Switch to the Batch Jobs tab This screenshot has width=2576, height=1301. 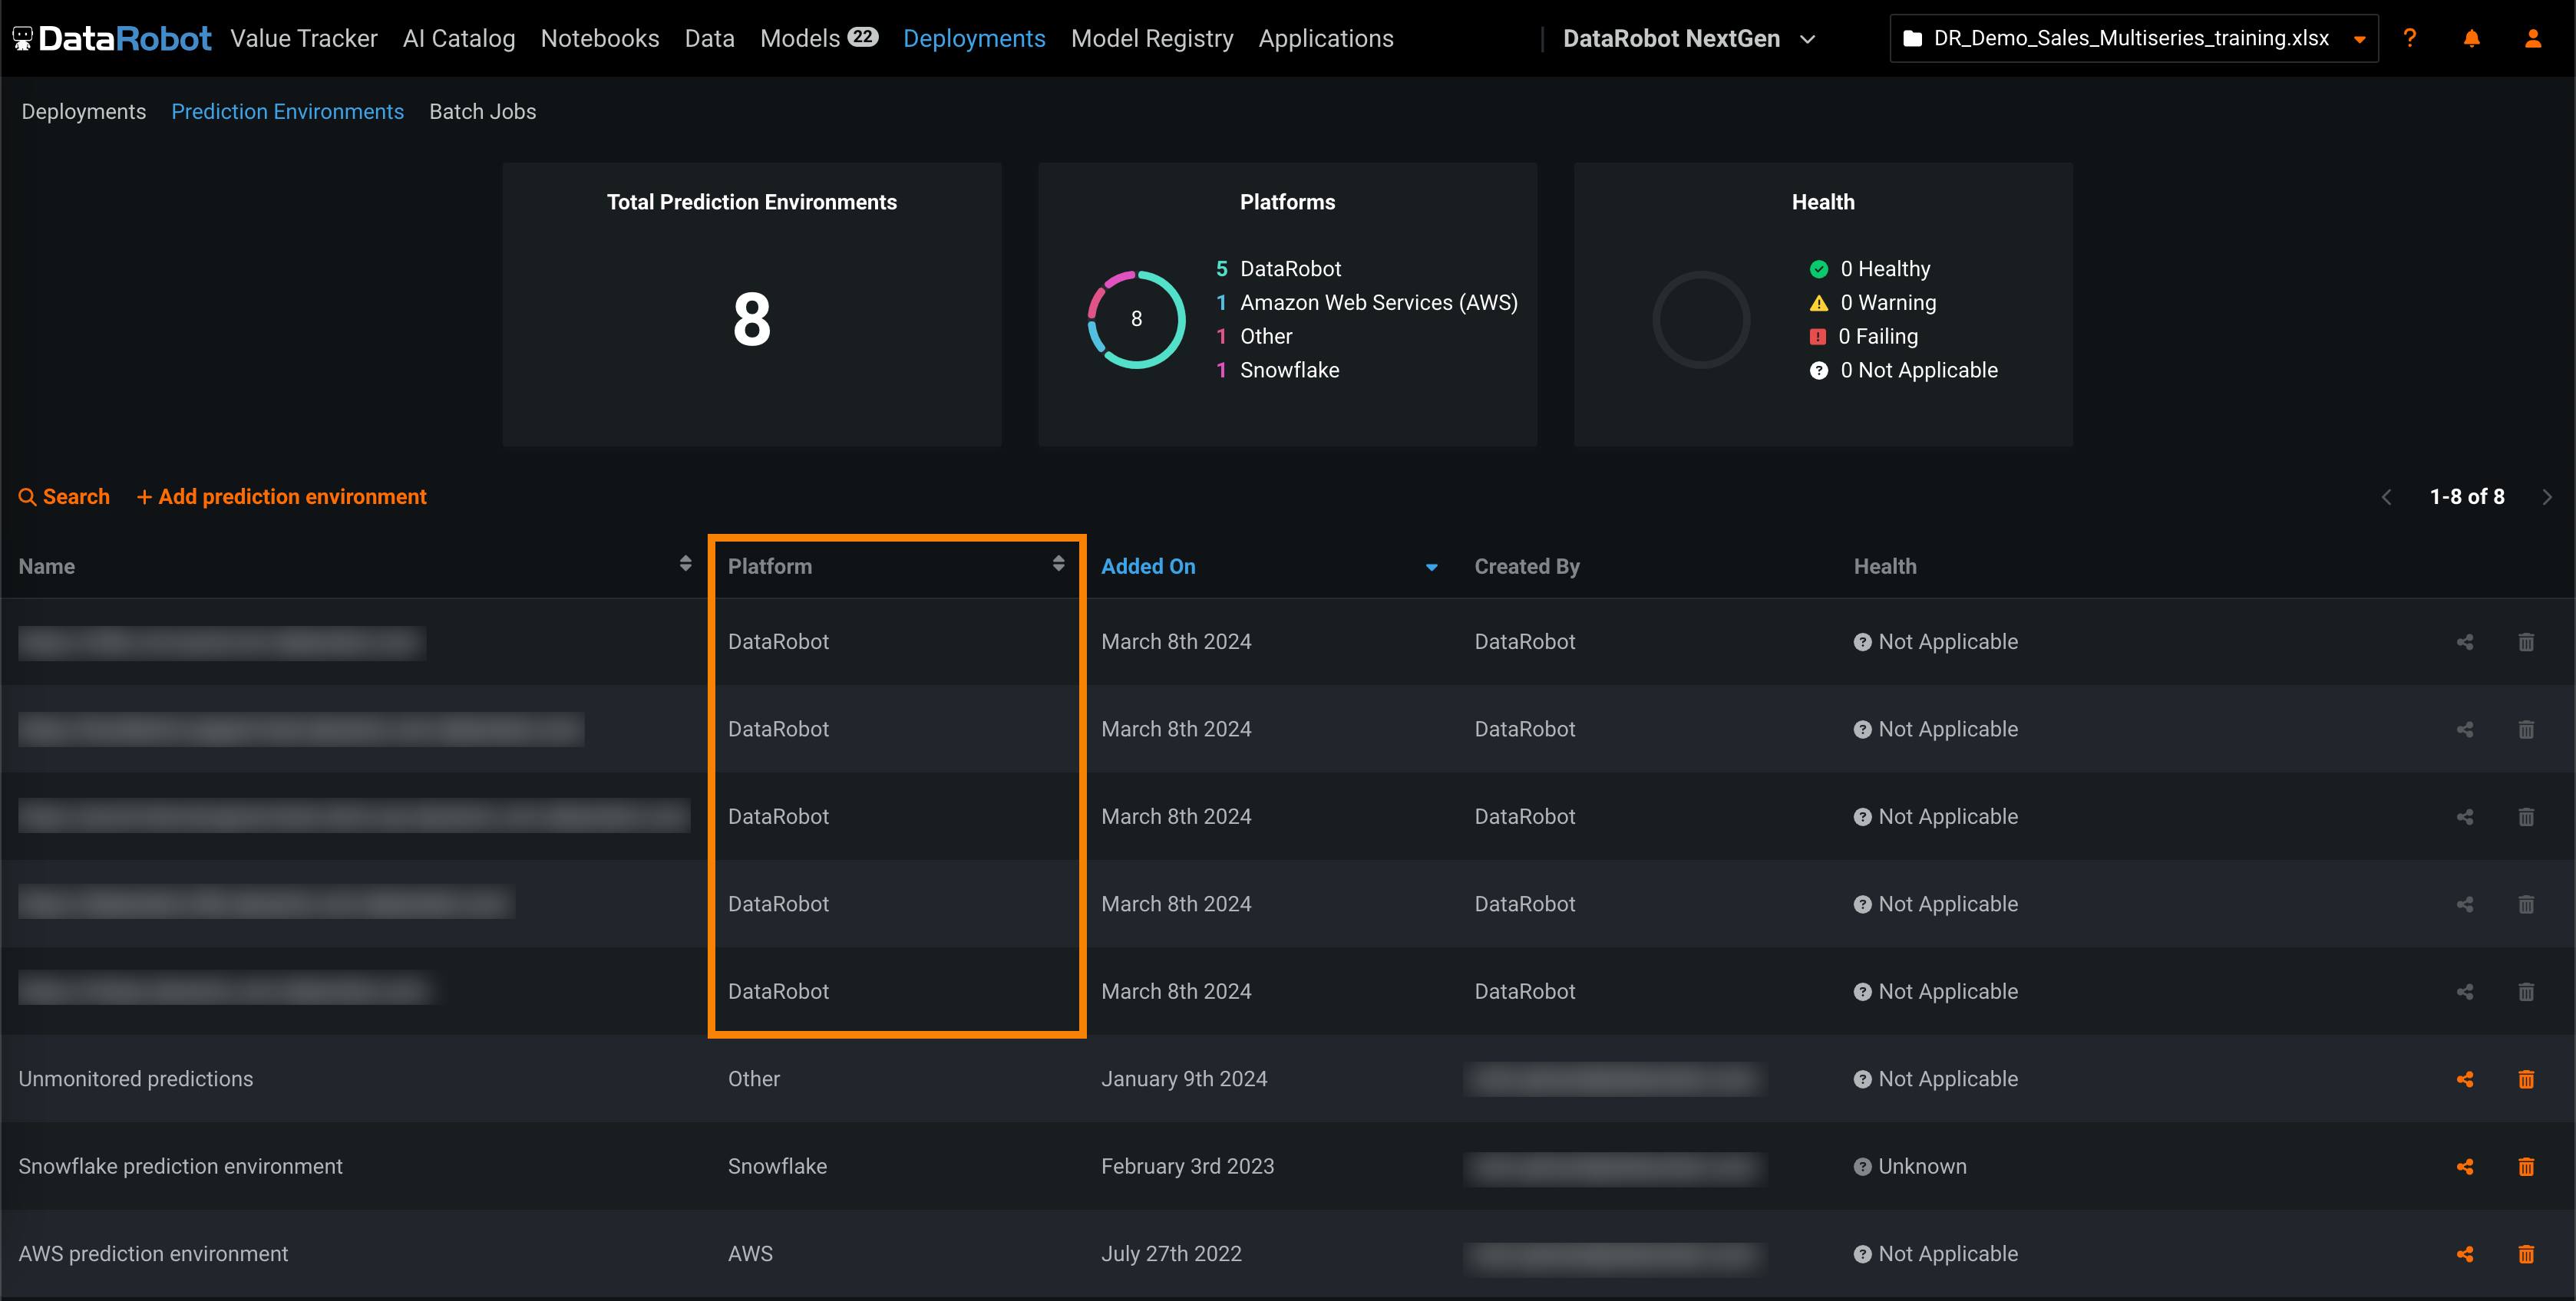click(x=482, y=112)
